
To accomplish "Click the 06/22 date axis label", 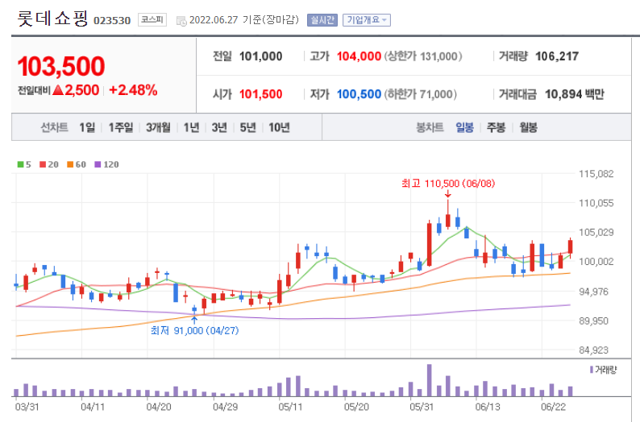I will pyautogui.click(x=554, y=407).
